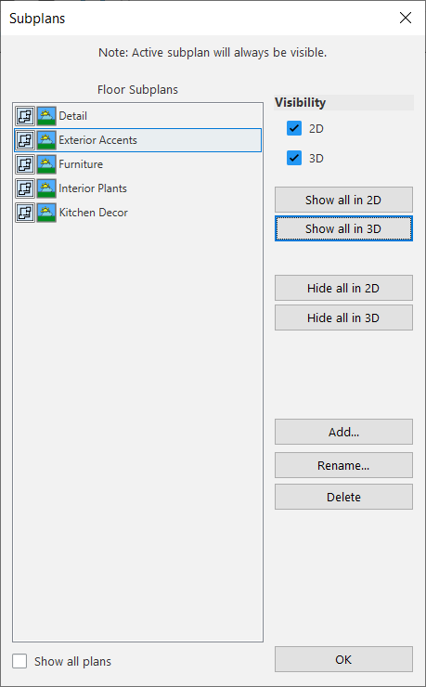Screen dimensions: 426x687
Task: Rename the selected subplan
Action: click(x=343, y=465)
